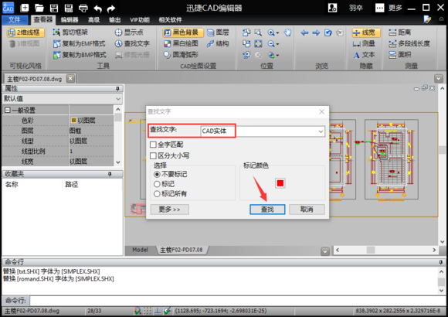Open the 默认值 properties dropdown
The image size is (448, 317).
click(118, 99)
